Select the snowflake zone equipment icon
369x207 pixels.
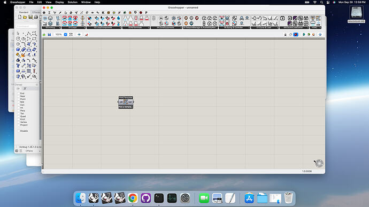[x=174, y=18]
